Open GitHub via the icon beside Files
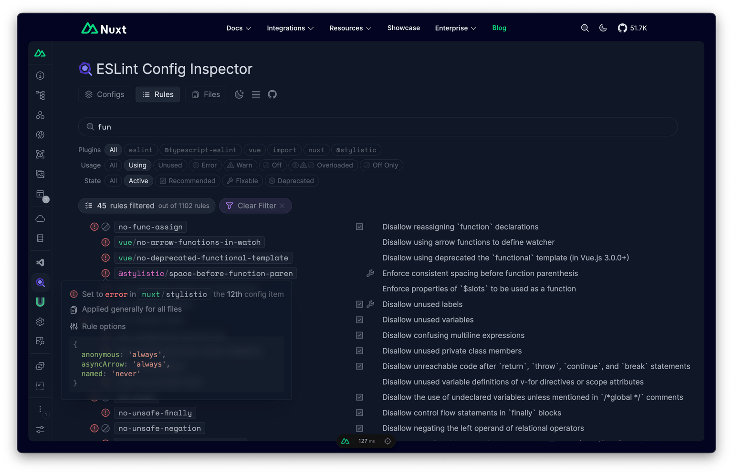Viewport: 733px width, 474px height. click(272, 94)
